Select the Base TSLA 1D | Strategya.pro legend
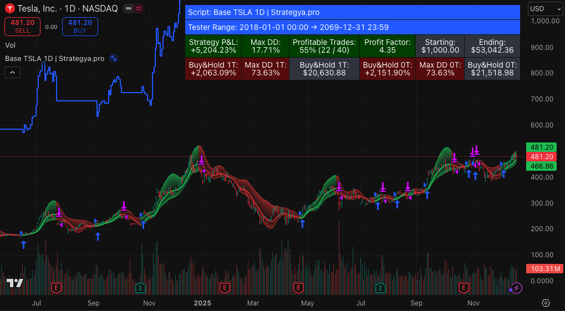The width and height of the screenshot is (565, 311). click(55, 58)
